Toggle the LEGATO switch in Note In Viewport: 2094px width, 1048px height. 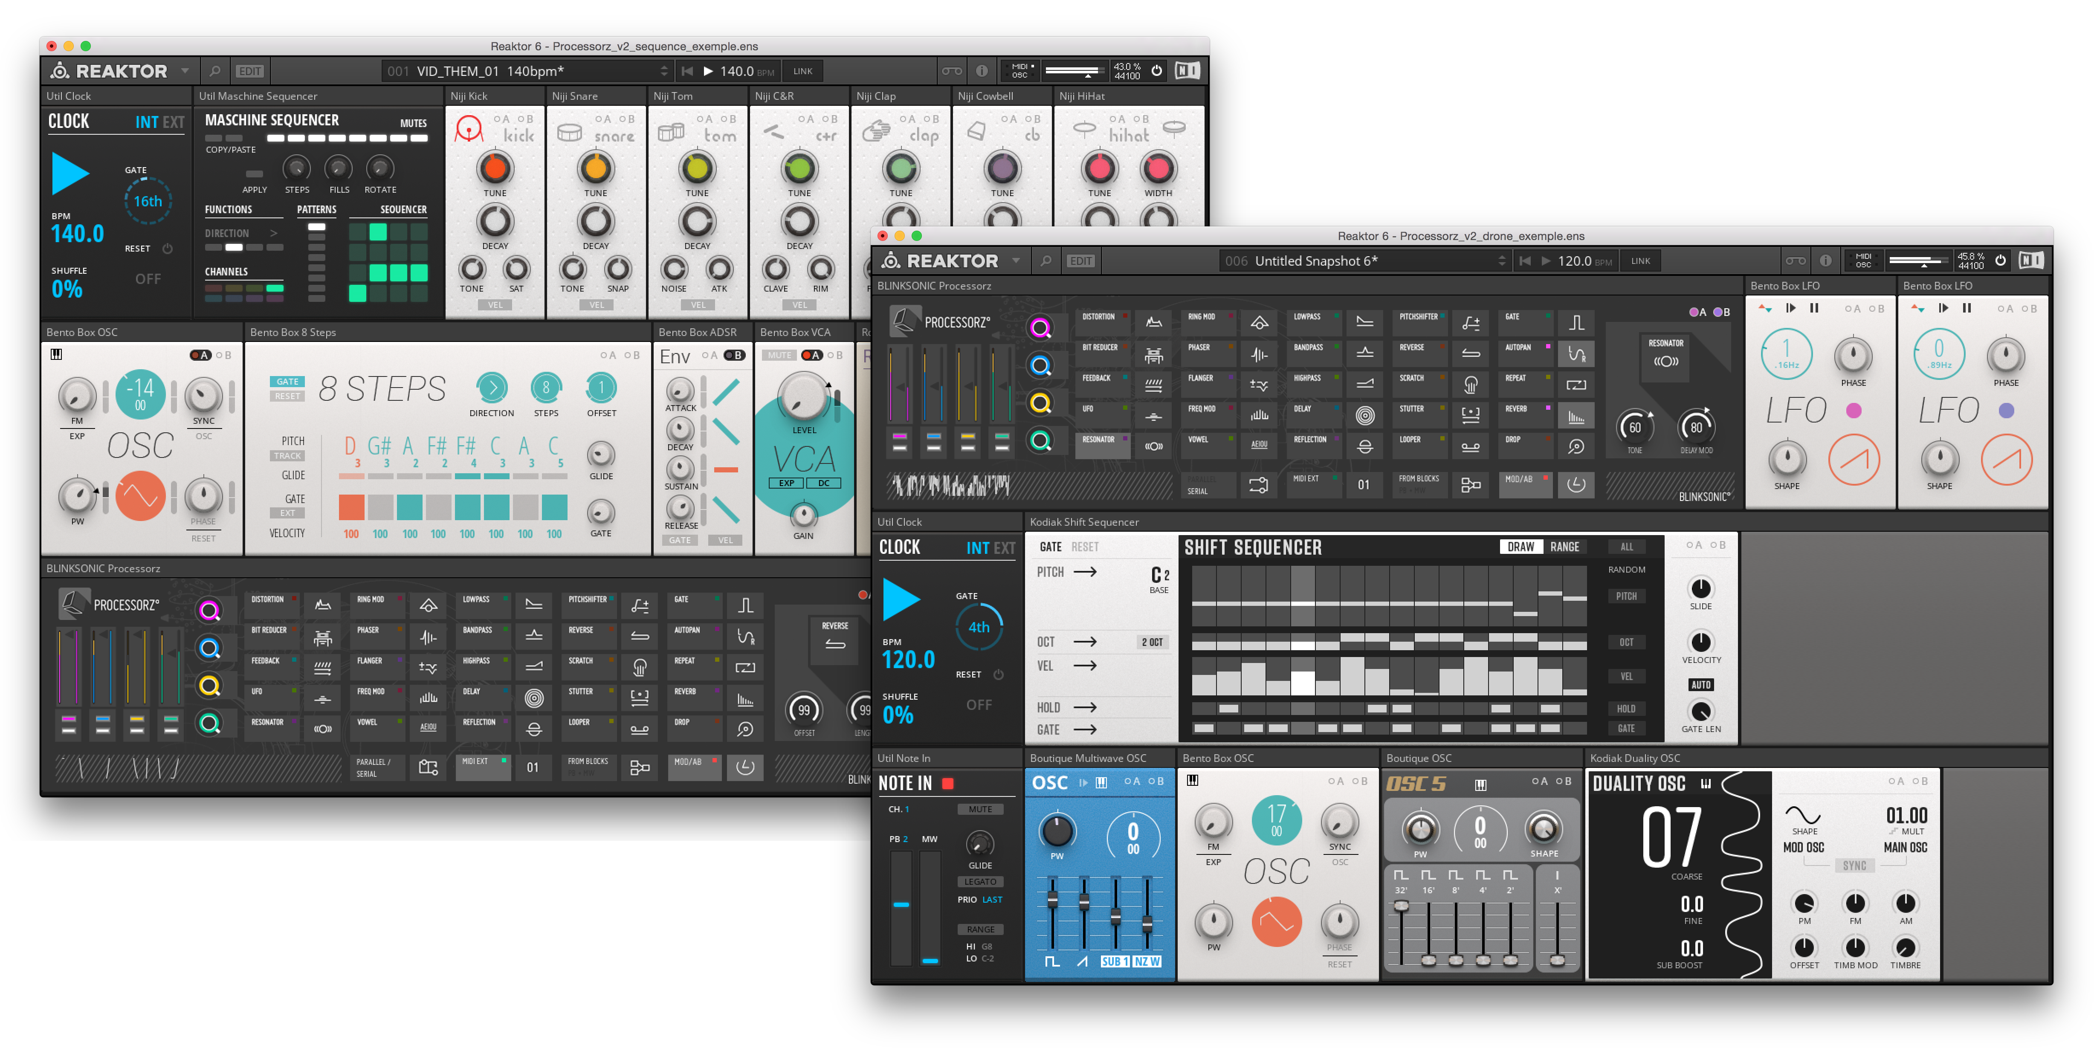pyautogui.click(x=980, y=881)
